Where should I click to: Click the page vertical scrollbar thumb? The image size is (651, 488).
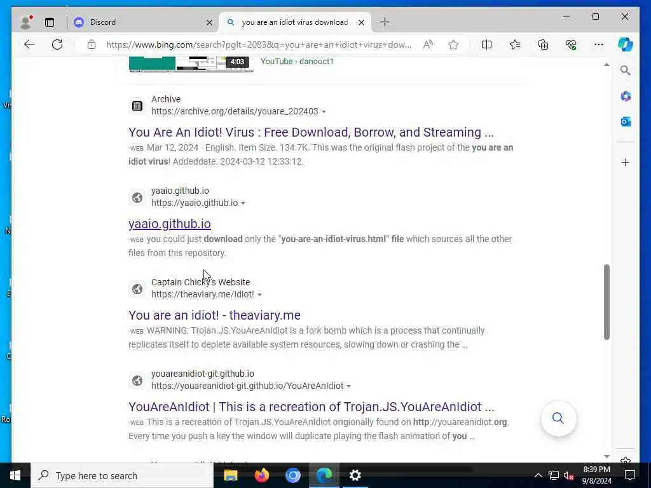click(606, 302)
